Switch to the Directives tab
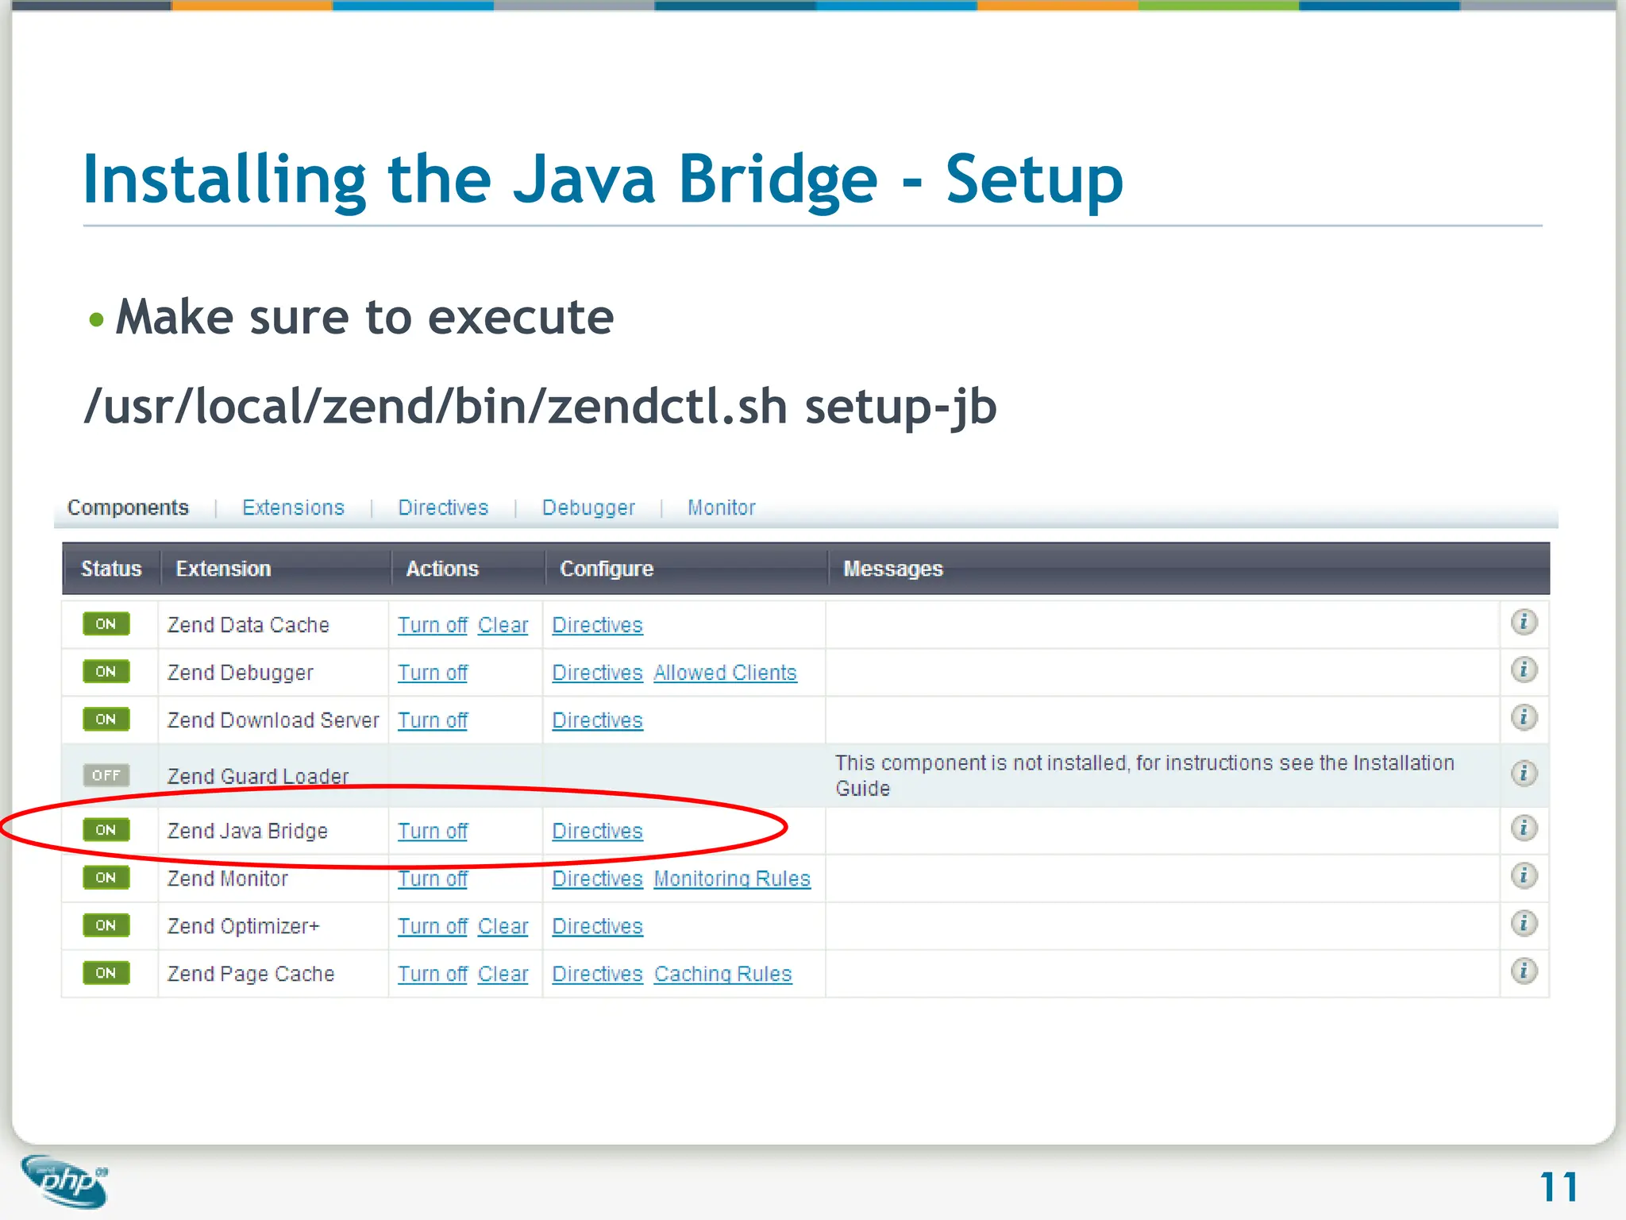 click(x=443, y=508)
